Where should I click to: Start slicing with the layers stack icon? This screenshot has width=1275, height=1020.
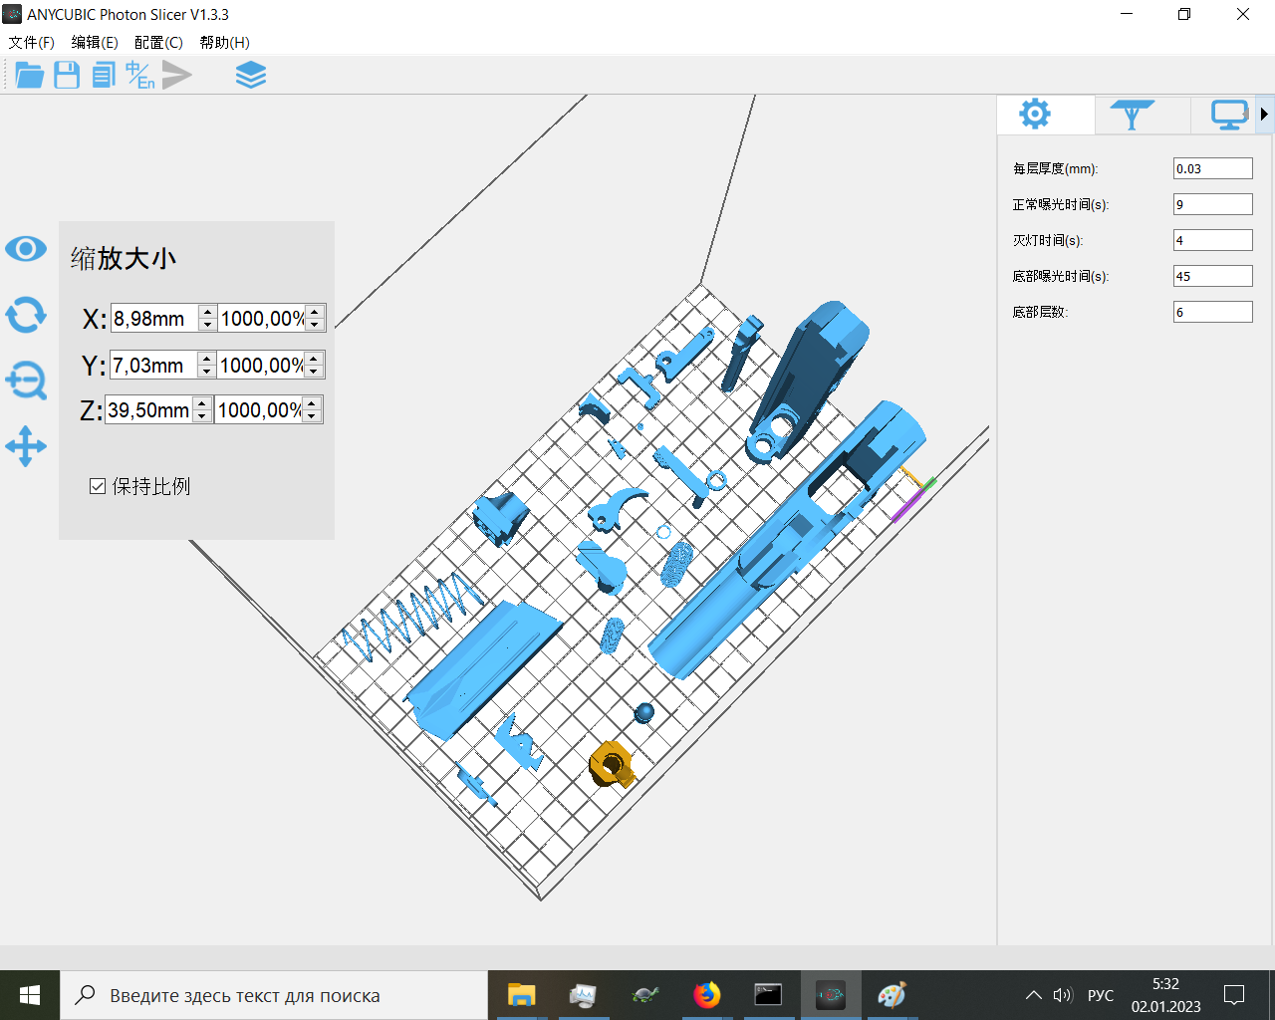click(x=251, y=75)
